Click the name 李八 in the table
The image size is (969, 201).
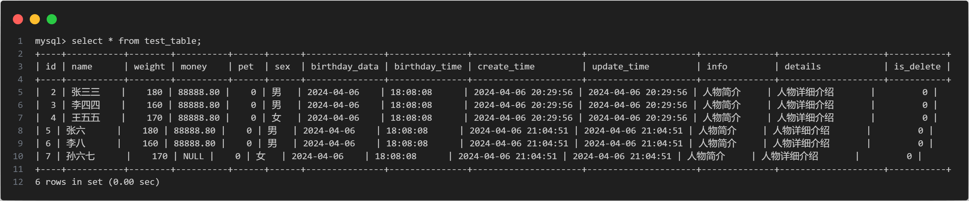coord(76,143)
